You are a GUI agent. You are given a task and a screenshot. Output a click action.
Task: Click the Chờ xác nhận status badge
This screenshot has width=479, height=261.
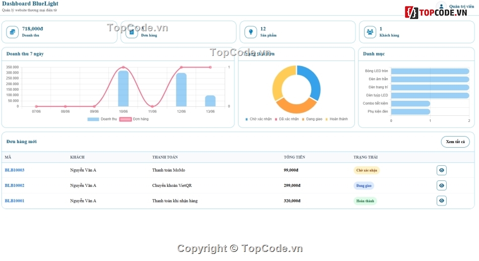coord(367,170)
